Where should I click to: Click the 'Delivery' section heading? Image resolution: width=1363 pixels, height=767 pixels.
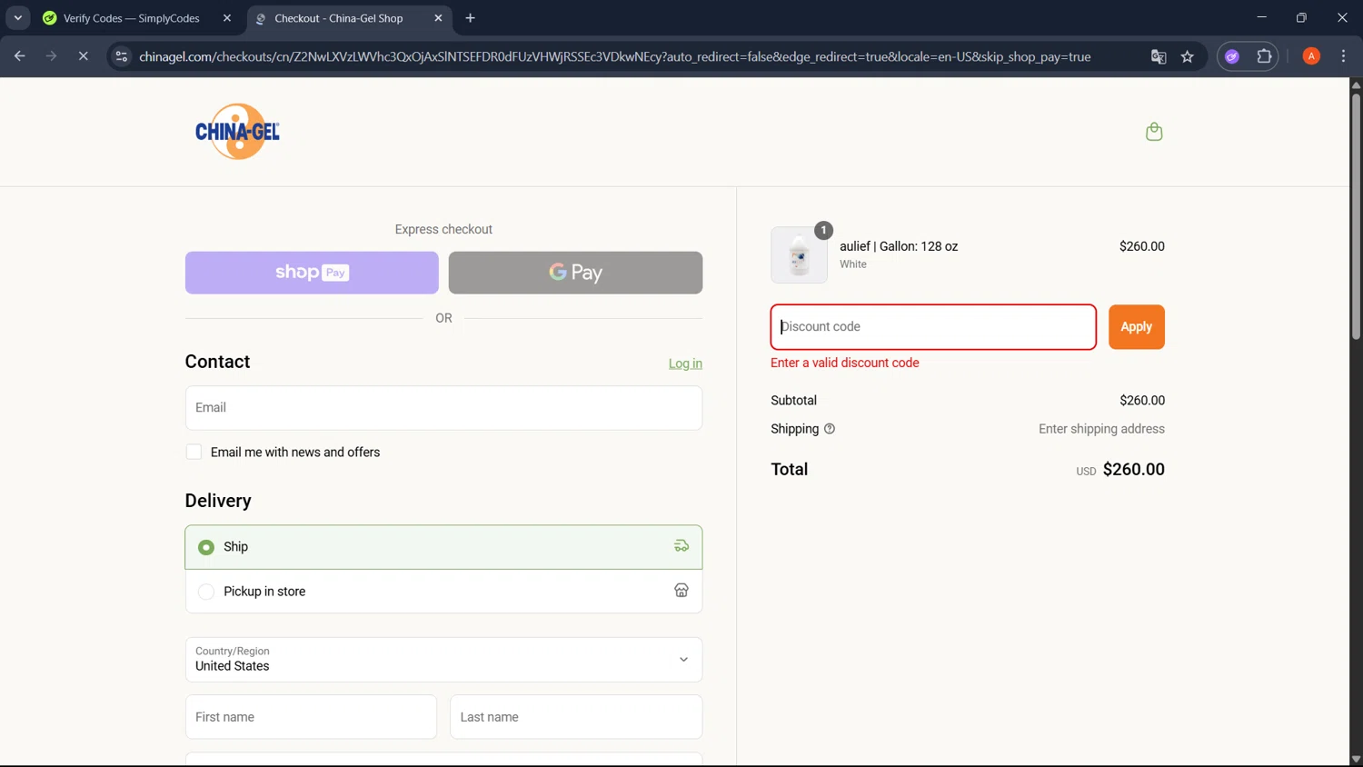tap(218, 501)
